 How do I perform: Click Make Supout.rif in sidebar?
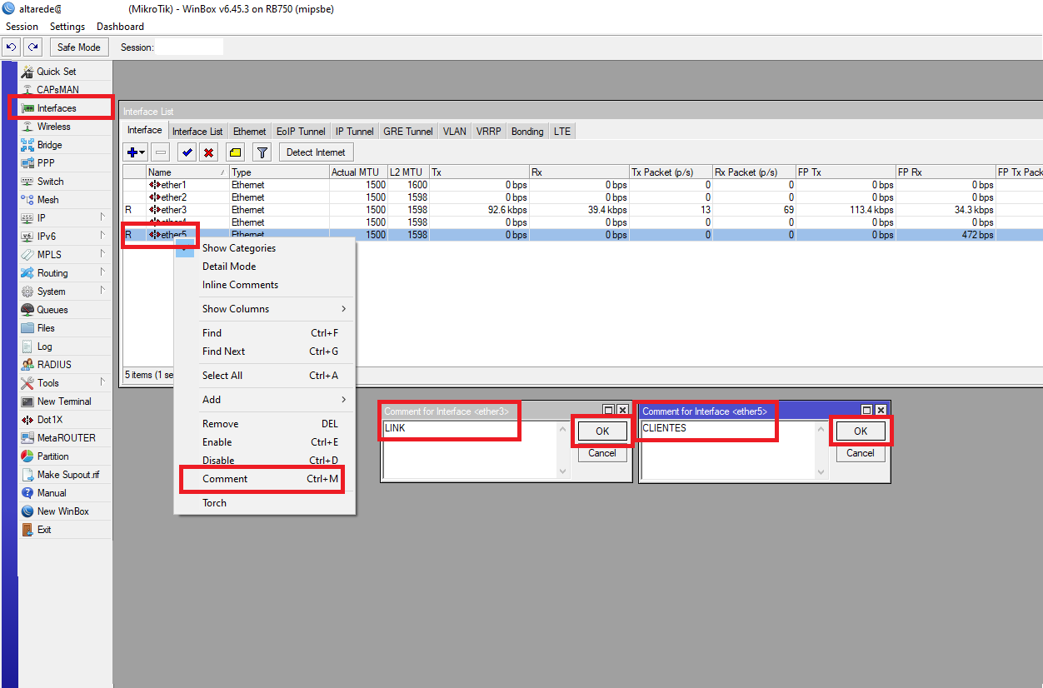65,475
